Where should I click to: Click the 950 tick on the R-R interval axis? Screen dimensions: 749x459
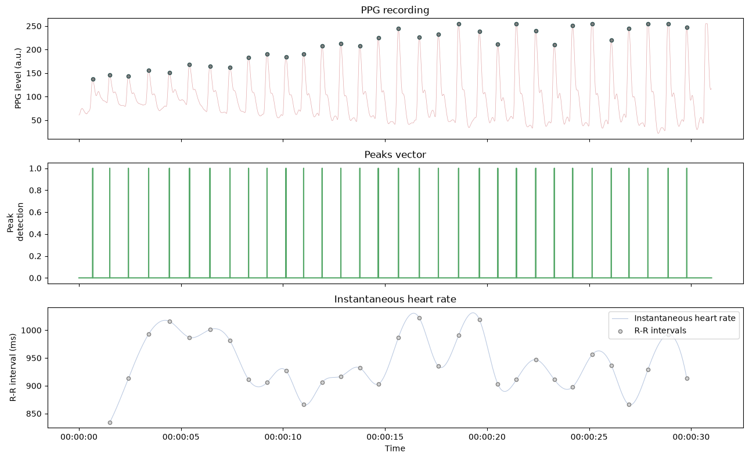pyautogui.click(x=36, y=358)
